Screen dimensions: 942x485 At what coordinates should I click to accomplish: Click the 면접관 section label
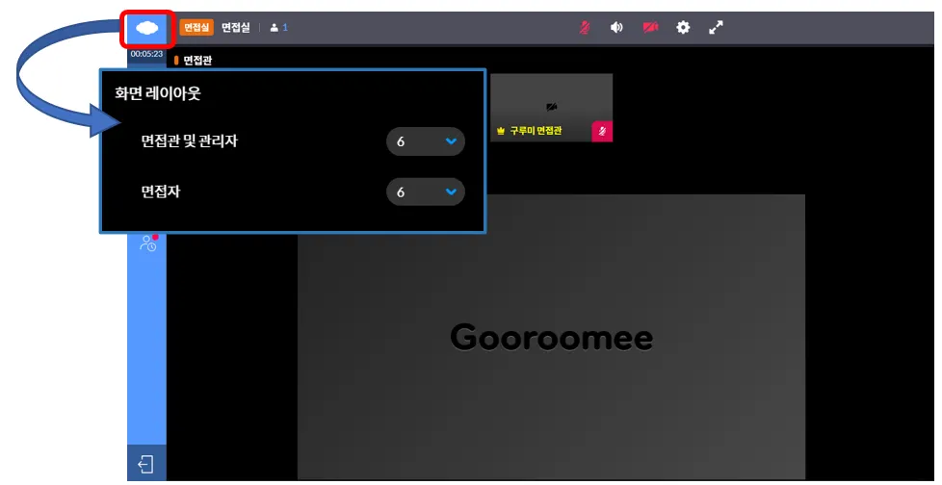click(197, 60)
